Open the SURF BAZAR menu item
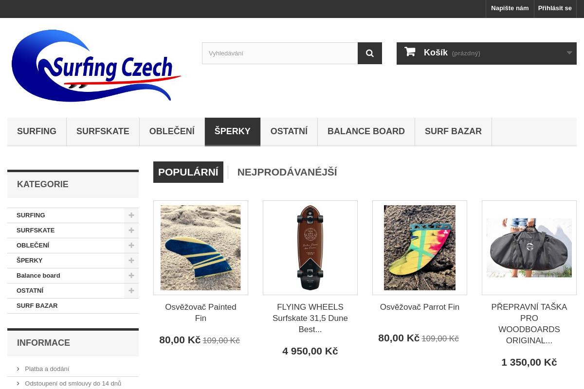The image size is (584, 389). [453, 131]
